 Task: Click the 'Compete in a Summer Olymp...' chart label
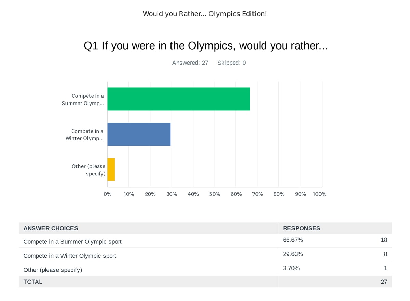click(x=83, y=99)
